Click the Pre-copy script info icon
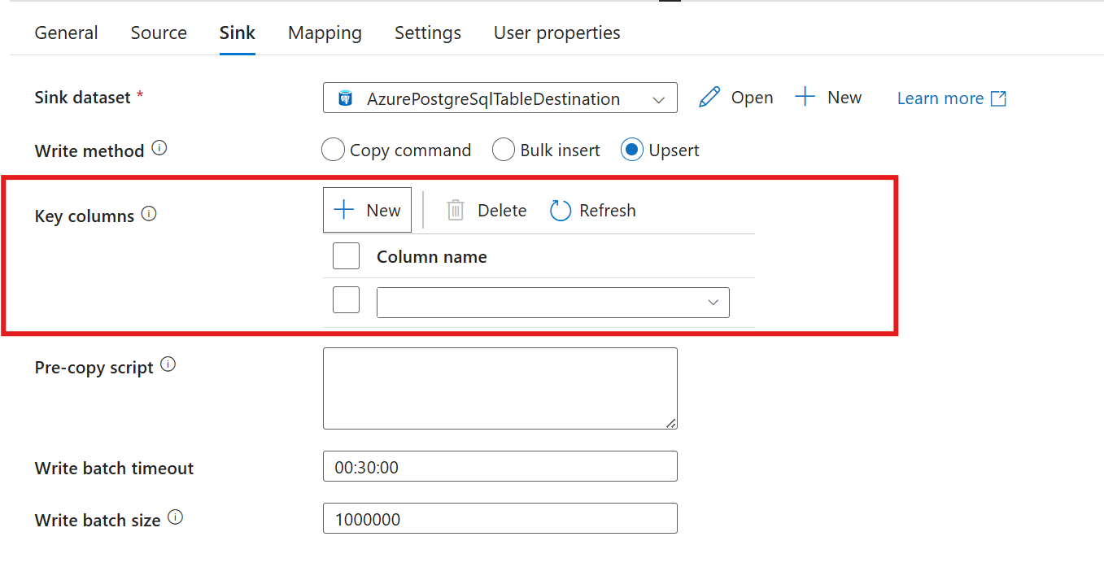1104x567 pixels. 168,364
